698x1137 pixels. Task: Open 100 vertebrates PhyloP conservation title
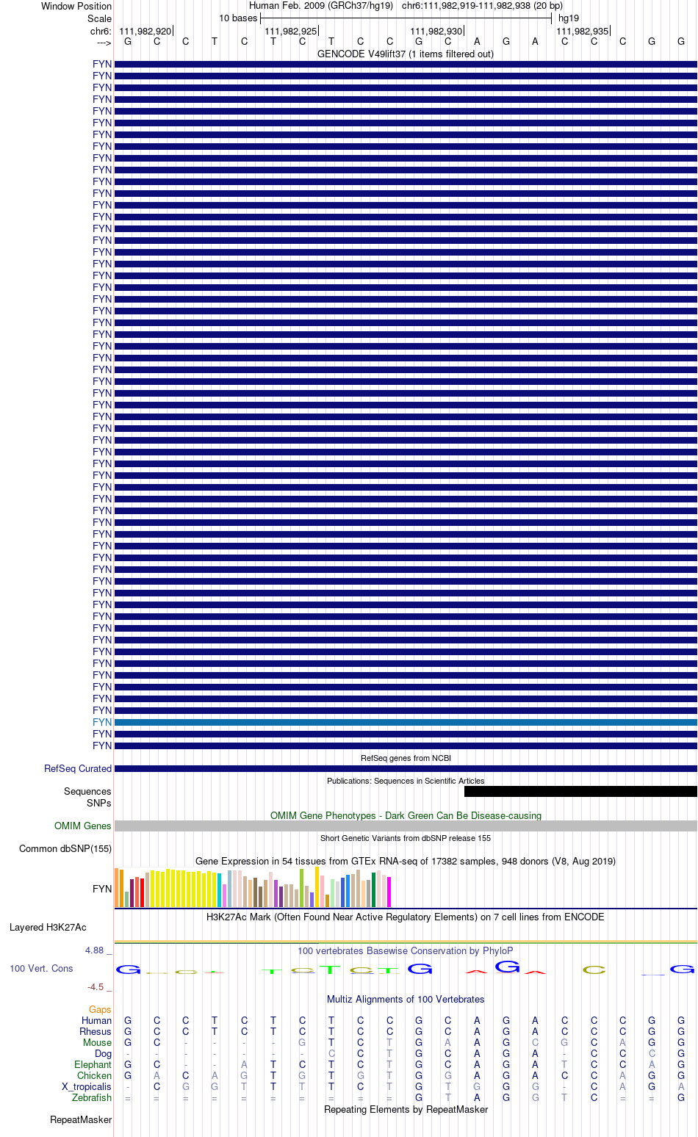point(406,950)
